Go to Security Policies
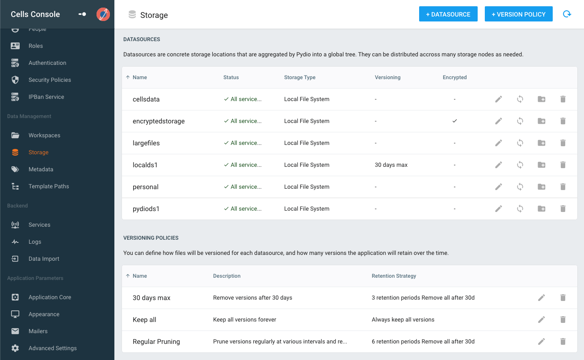This screenshot has width=584, height=360. point(50,80)
